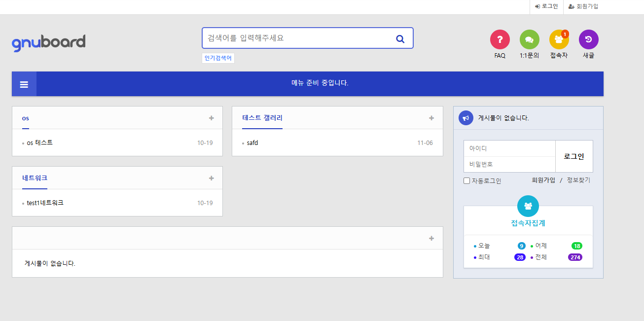Enable the 자동로그인 checkbox
The image size is (644, 321).
(x=467, y=181)
